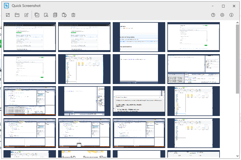Paste from clipboard using the clipboard icon
Image resolution: width=241 pixels, height=160 pixels.
pos(64,15)
